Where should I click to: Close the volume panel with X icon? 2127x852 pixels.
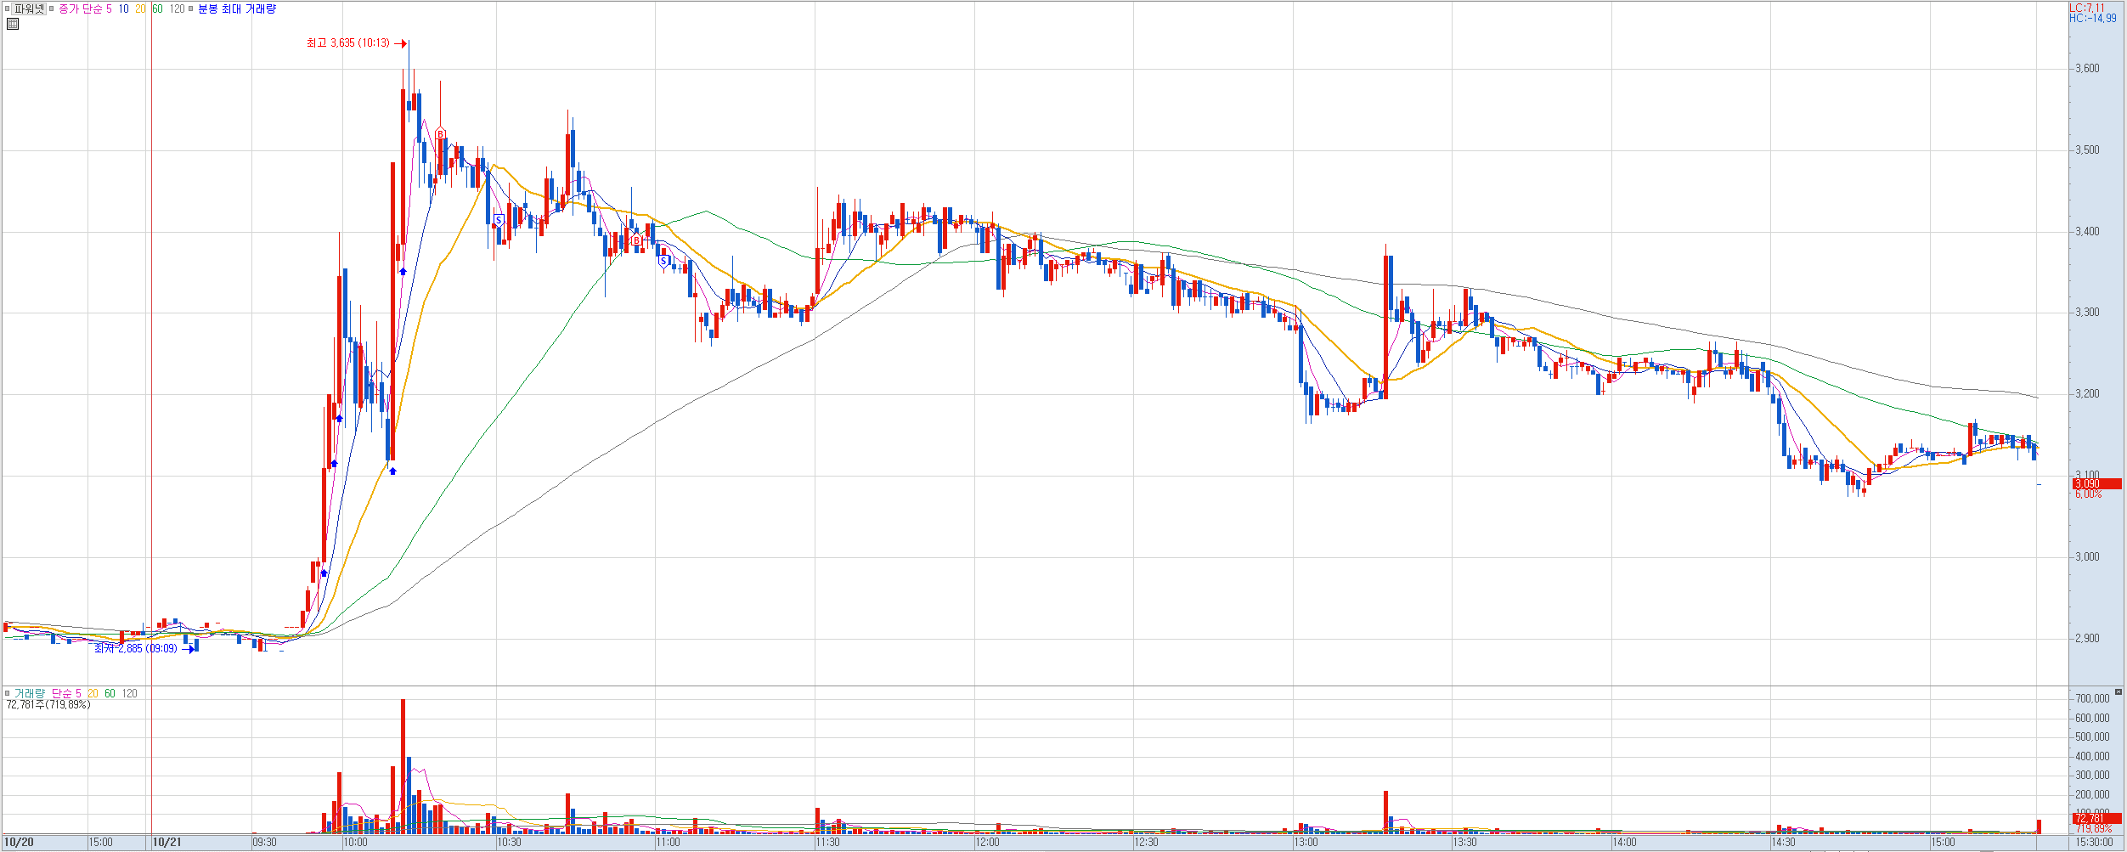[x=2118, y=691]
